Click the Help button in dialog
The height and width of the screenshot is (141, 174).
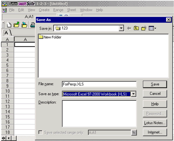coord(155,104)
